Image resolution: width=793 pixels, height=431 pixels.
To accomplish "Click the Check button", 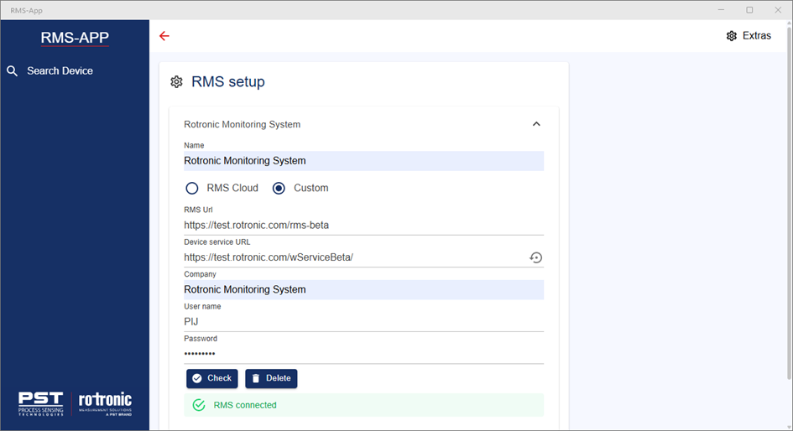I will [x=212, y=378].
